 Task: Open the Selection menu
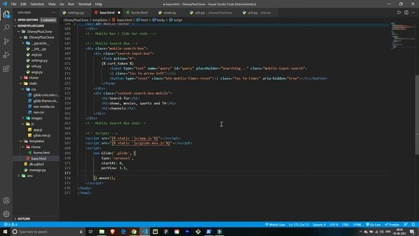pyautogui.click(x=37, y=4)
